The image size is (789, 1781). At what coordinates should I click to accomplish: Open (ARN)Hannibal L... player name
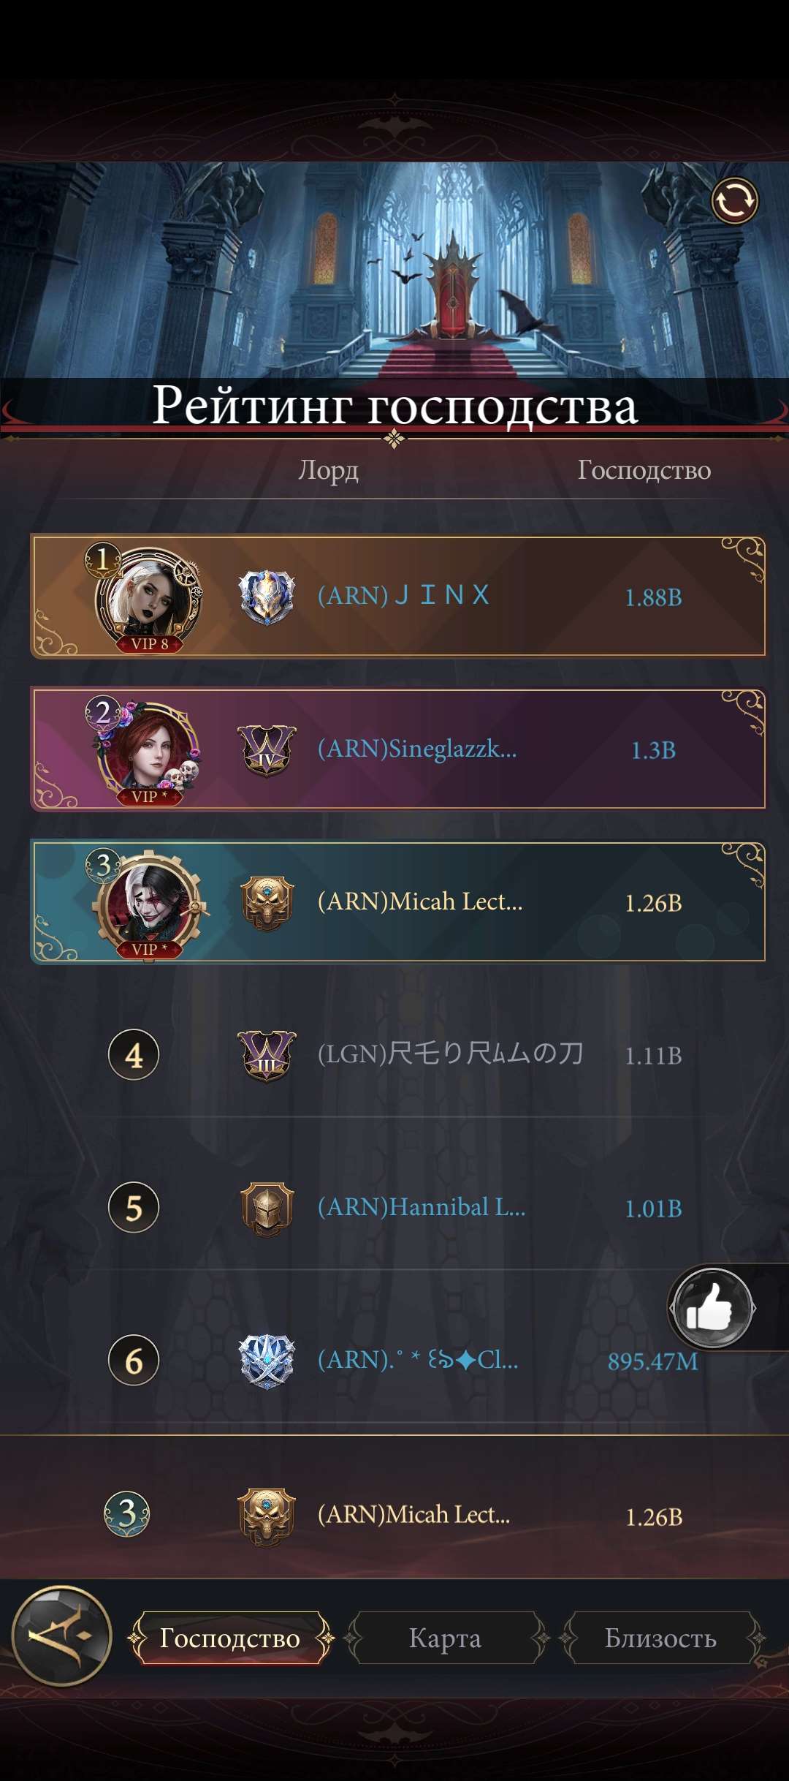pyautogui.click(x=422, y=1207)
